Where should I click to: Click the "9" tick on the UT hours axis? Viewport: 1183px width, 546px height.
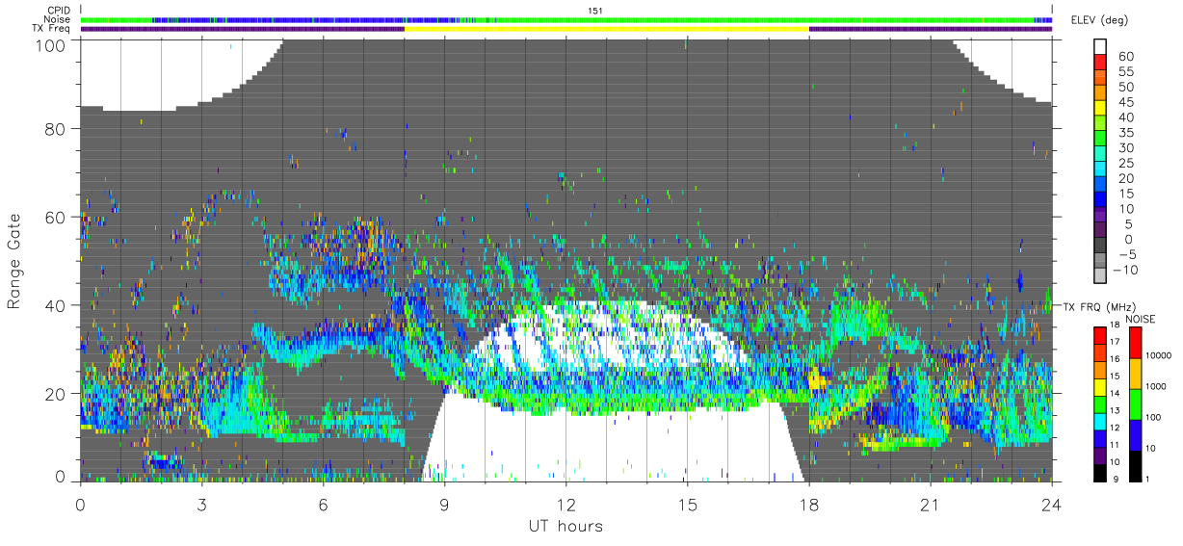(445, 504)
